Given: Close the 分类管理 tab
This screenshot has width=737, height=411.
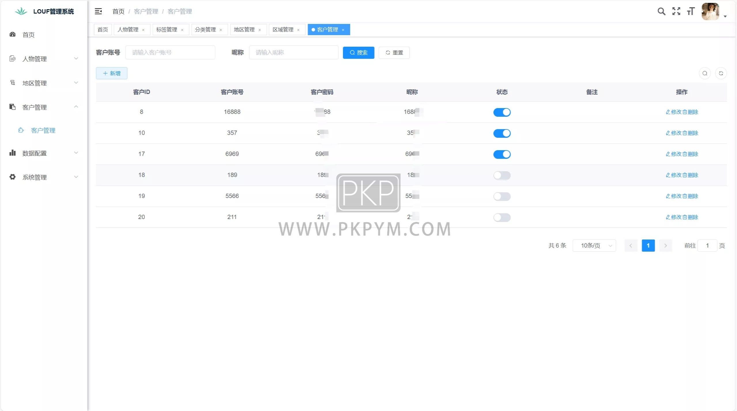Looking at the screenshot, I should [221, 30].
